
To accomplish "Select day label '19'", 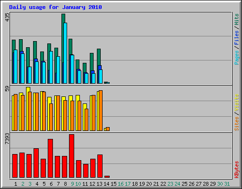I will pyautogui.click(x=142, y=184).
